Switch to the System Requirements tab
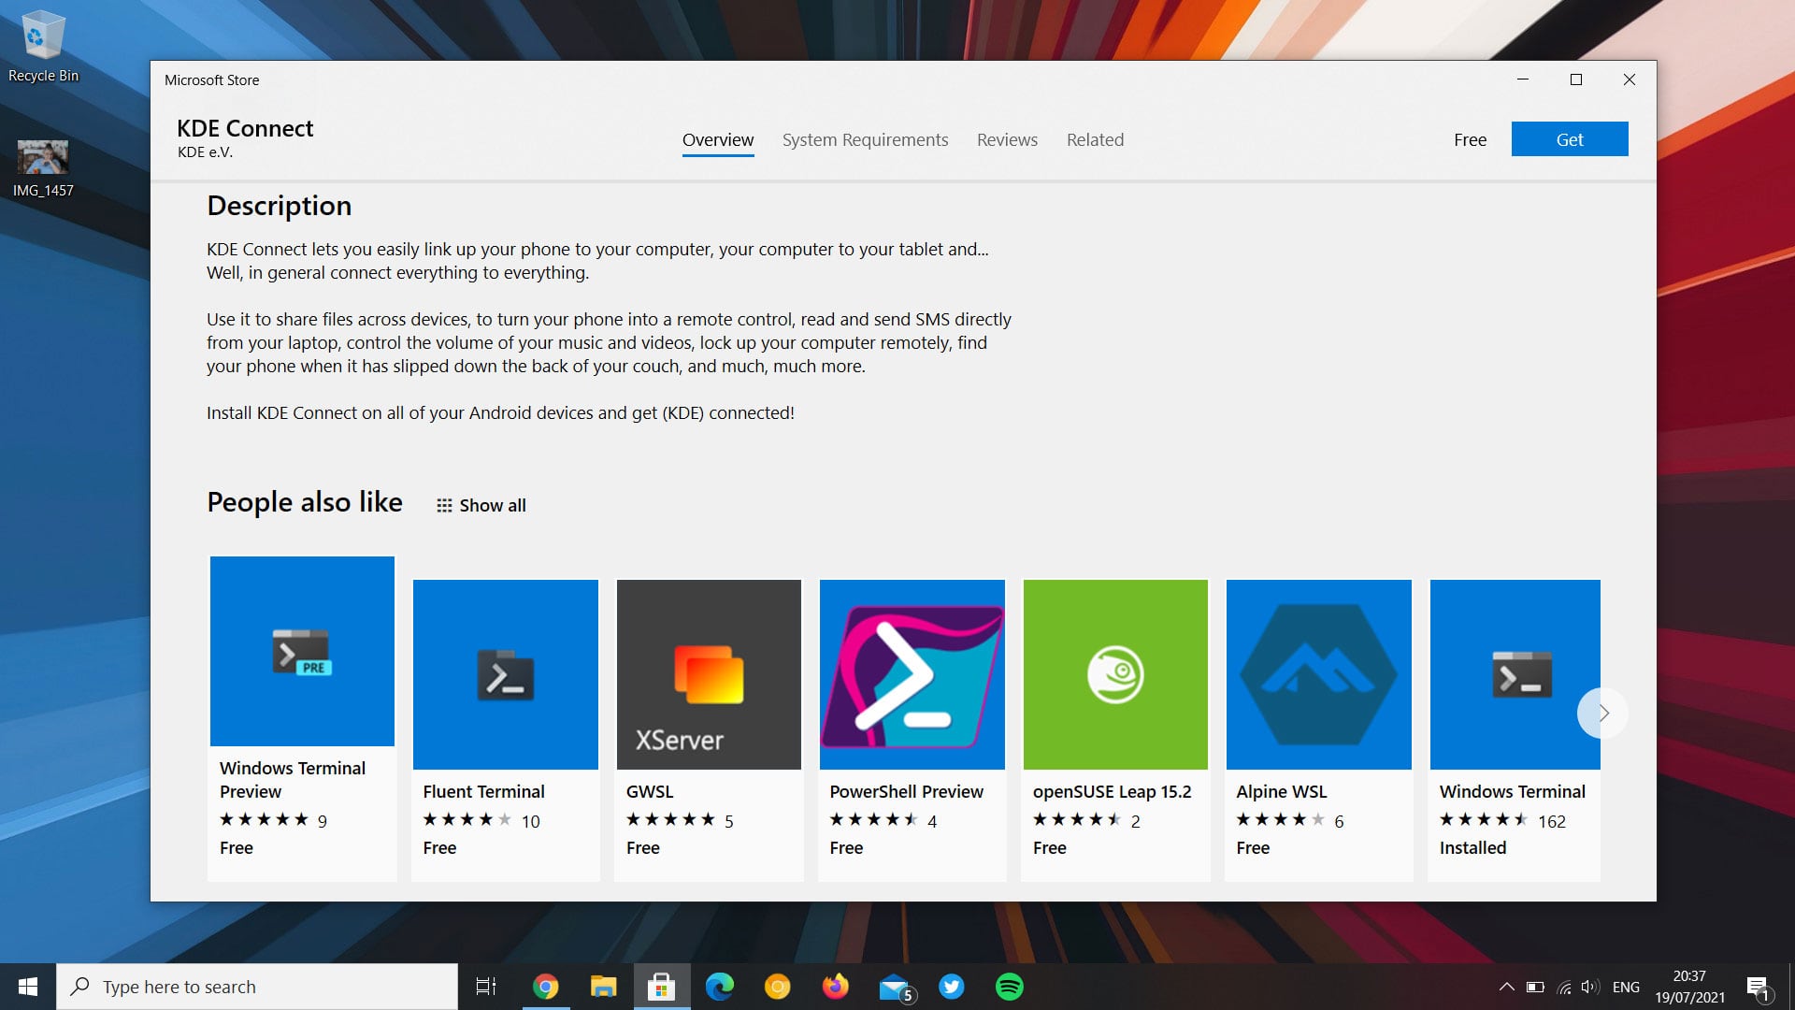Screen dimensions: 1795x1010 pyautogui.click(x=865, y=139)
